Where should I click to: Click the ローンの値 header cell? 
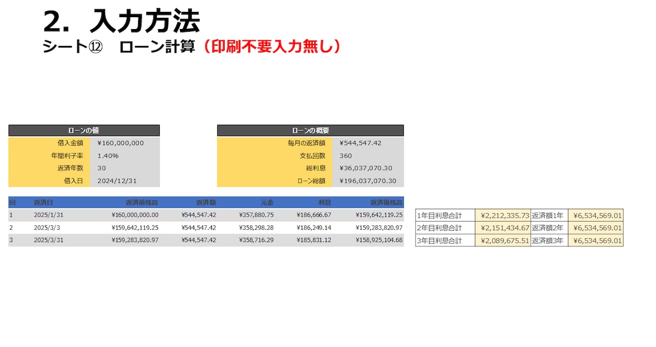(84, 130)
